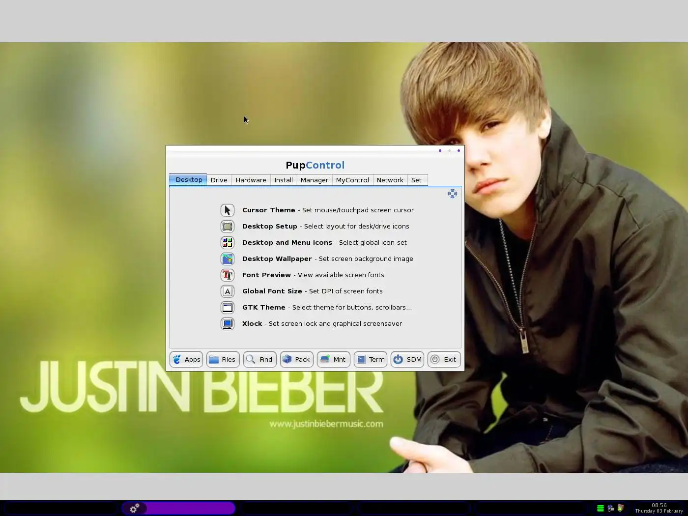Click the "Desktop Setup" label text

pyautogui.click(x=270, y=227)
